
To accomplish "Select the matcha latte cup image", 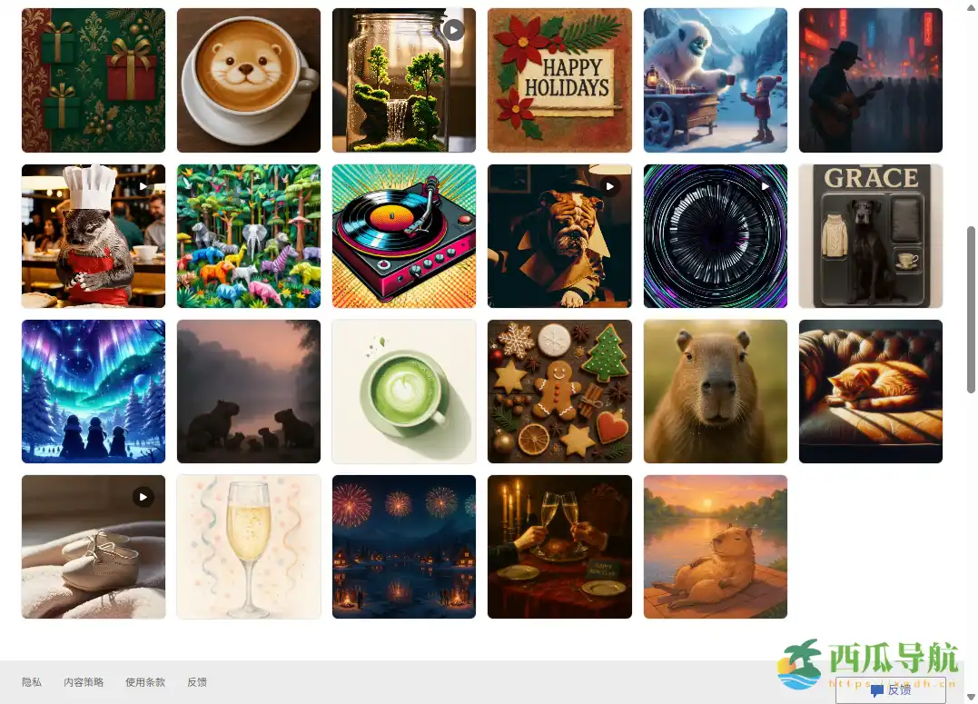I will point(404,392).
